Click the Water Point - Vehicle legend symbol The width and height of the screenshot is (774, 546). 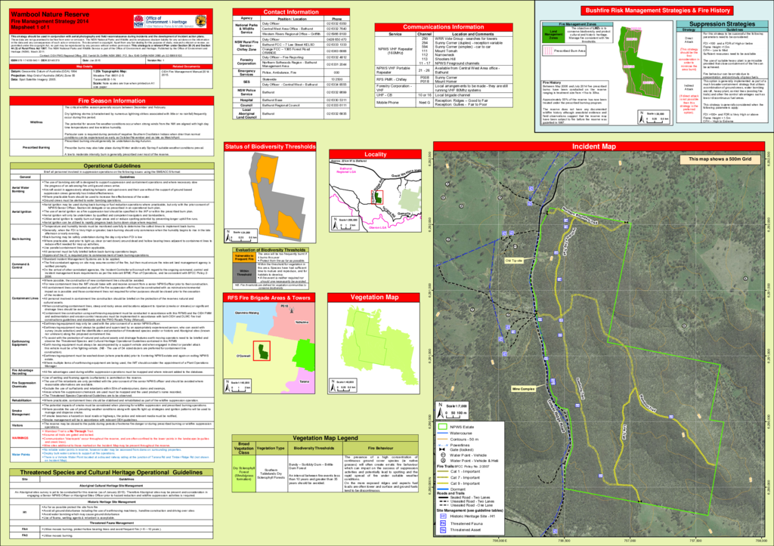[443, 455]
